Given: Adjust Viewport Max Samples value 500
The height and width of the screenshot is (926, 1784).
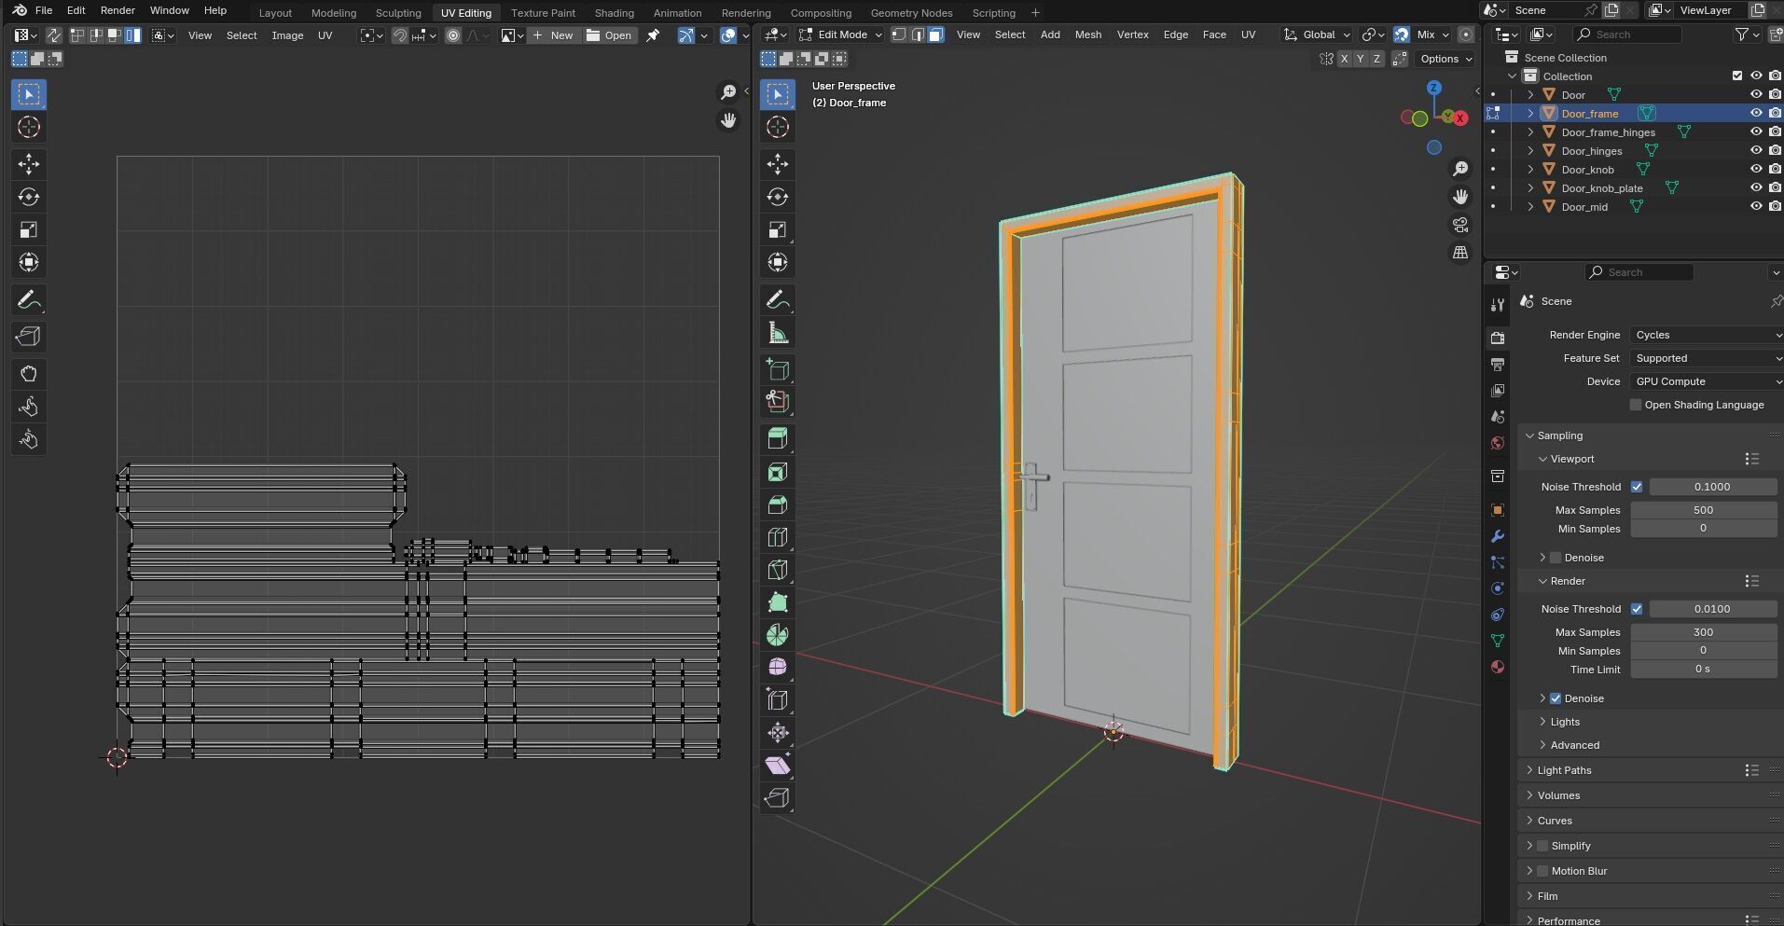Looking at the screenshot, I should (1703, 510).
